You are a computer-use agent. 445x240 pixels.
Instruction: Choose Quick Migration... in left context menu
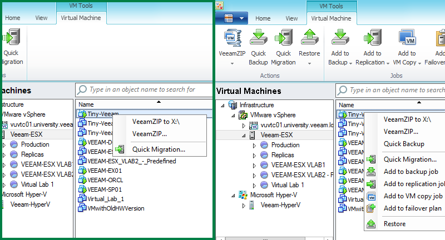(159, 149)
